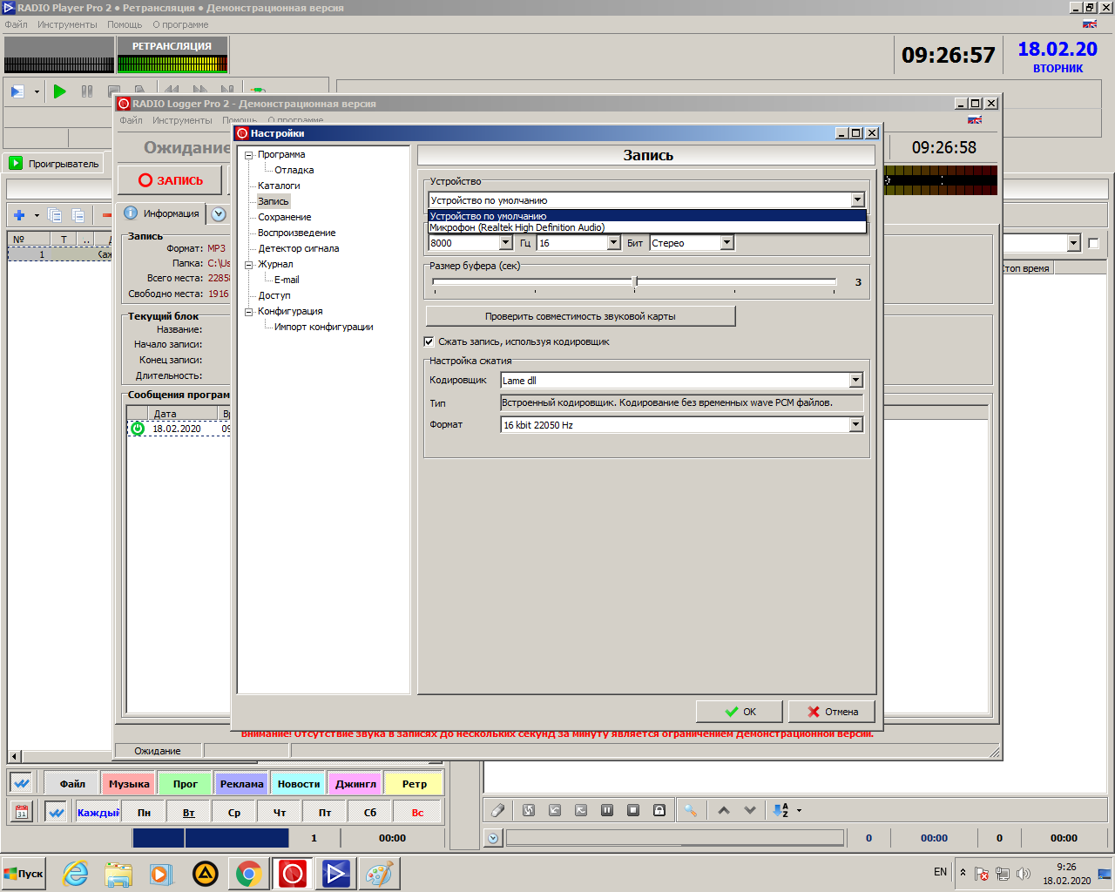This screenshot has width=1115, height=892.
Task: Click the loop arrows icon in bottom toolbar
Action: [x=529, y=810]
